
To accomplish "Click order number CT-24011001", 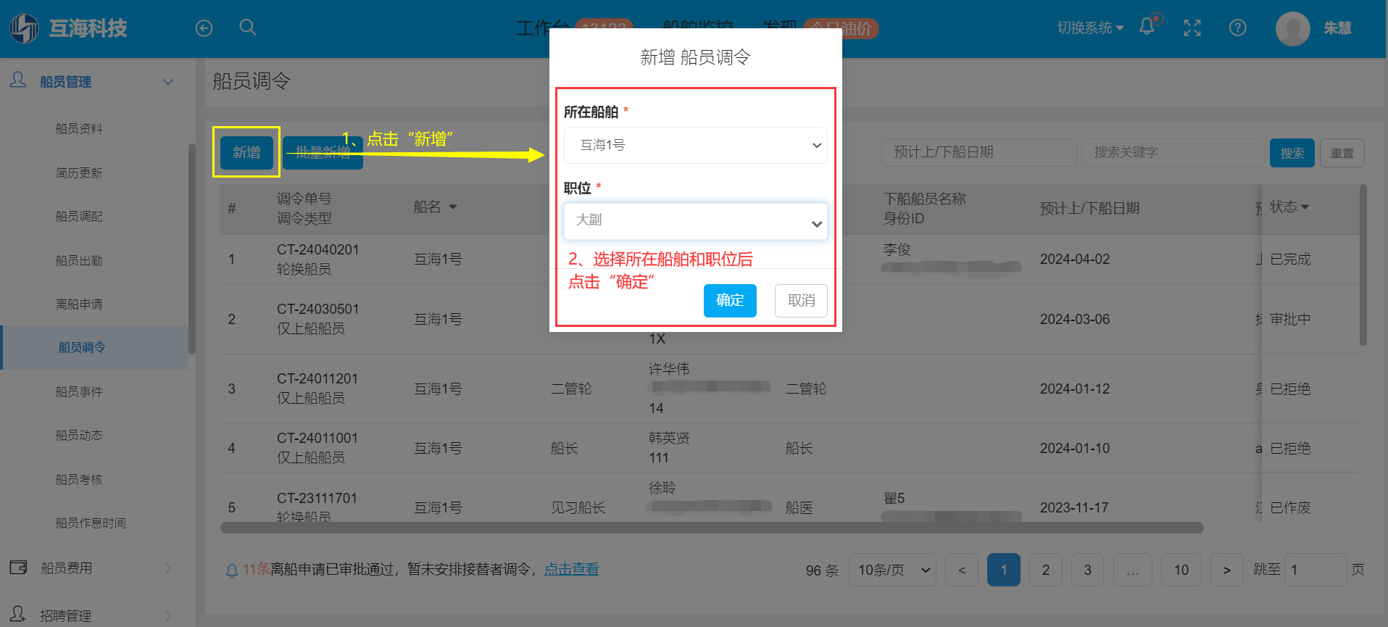I will pos(317,438).
